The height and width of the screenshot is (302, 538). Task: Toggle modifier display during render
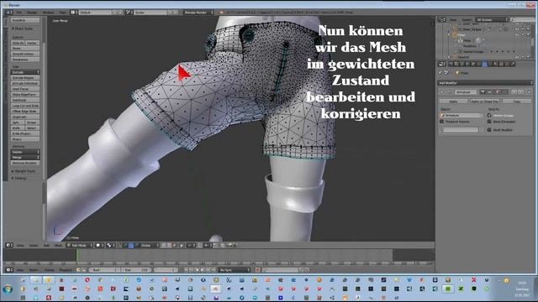point(482,91)
